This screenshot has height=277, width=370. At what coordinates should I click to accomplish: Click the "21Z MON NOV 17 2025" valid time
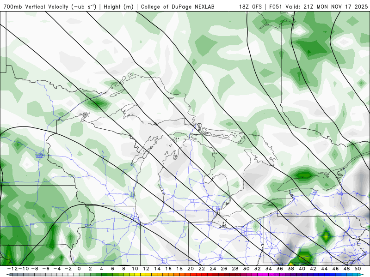click(336, 7)
